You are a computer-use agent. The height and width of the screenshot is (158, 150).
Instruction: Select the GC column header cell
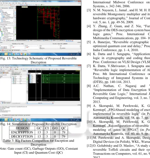click(x=39, y=128)
